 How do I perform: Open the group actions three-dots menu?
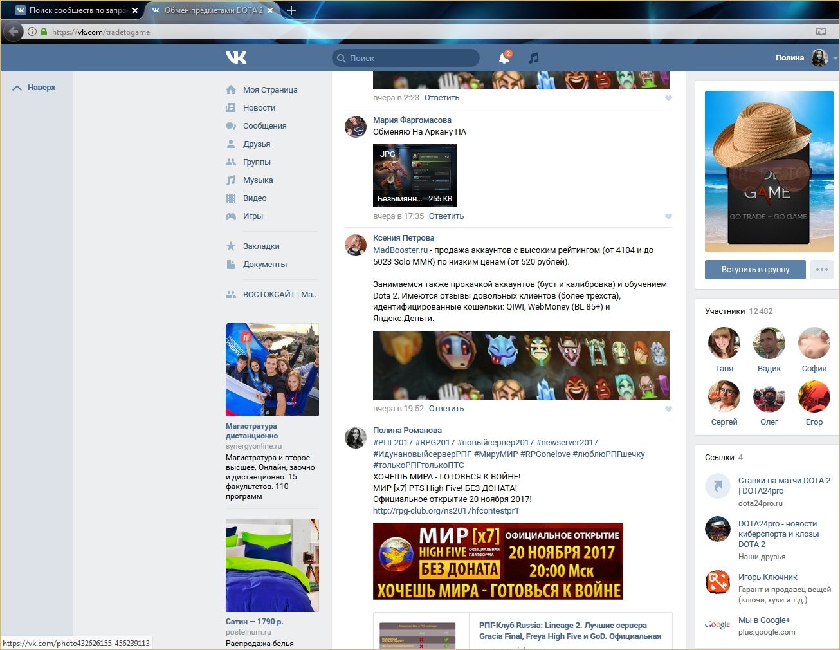822,270
